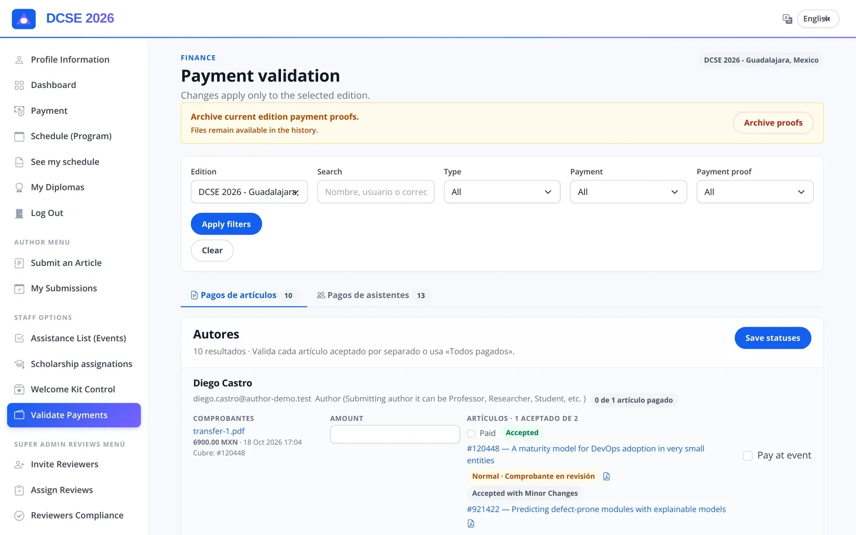The width and height of the screenshot is (856, 535).
Task: Click the Validate Payments wallet icon
Action: click(19, 415)
